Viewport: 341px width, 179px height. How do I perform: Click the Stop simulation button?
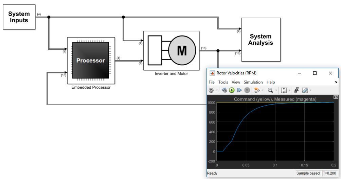[247, 90]
